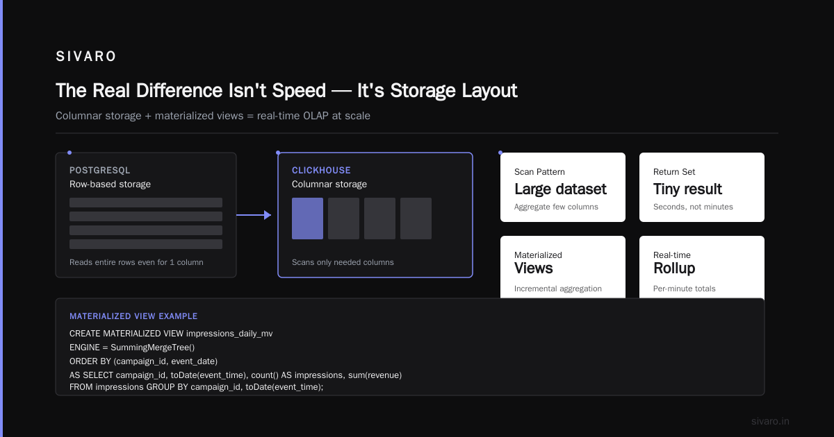Click the SIVARO brand name
Image resolution: width=834 pixels, height=437 pixels.
point(86,57)
